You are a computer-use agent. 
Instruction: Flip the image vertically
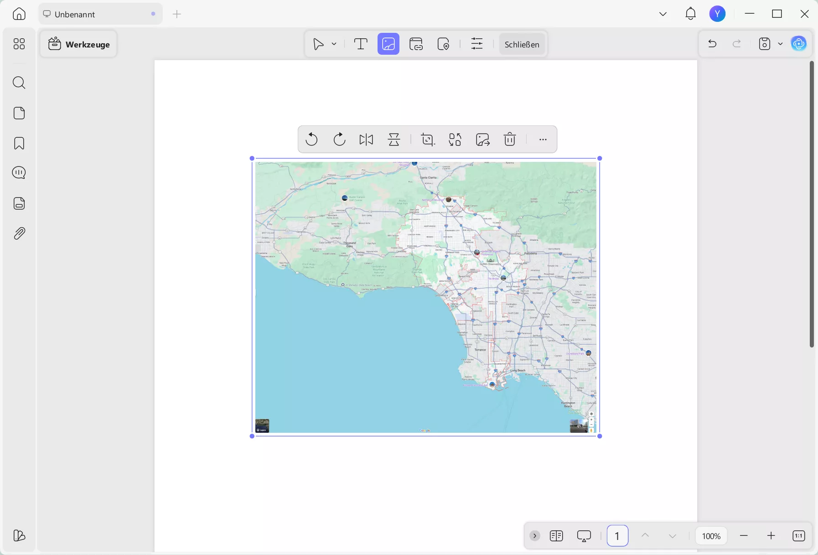pos(394,139)
